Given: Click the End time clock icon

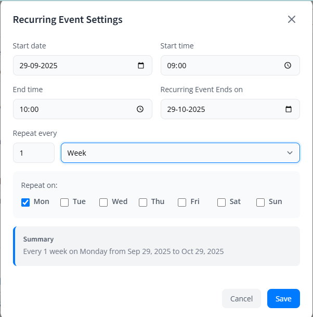Looking at the screenshot, I should [x=140, y=109].
